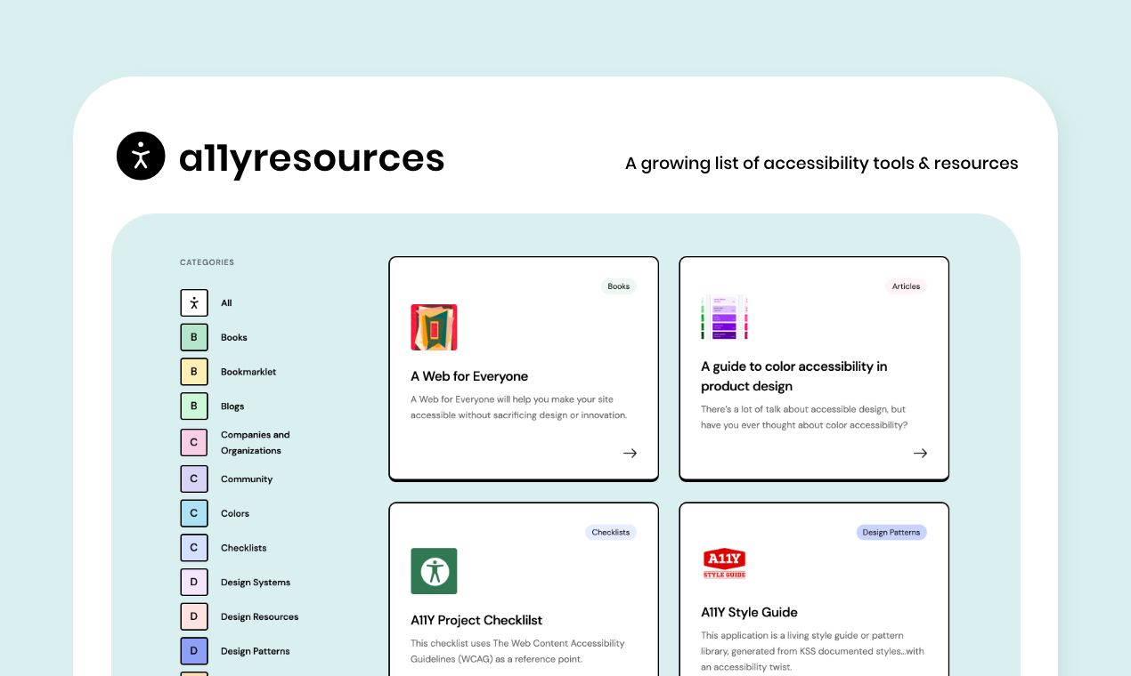Click the Design Patterns tag on the card
1131x676 pixels.
tap(892, 532)
